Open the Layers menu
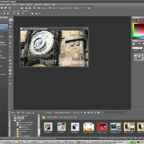This screenshot has width=144, height=144. click(22, 5)
